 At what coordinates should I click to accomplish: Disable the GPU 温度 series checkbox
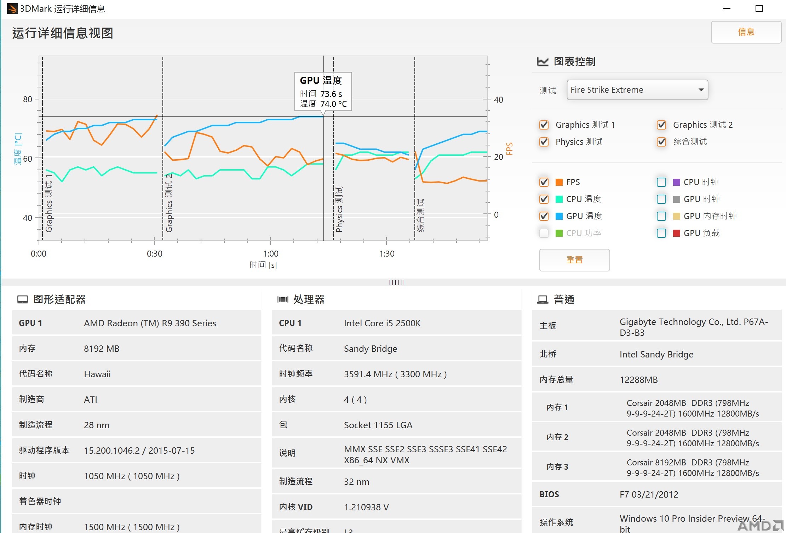tap(544, 216)
